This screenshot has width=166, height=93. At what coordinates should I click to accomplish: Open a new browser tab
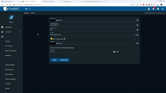pyautogui.click(x=106, y=2)
